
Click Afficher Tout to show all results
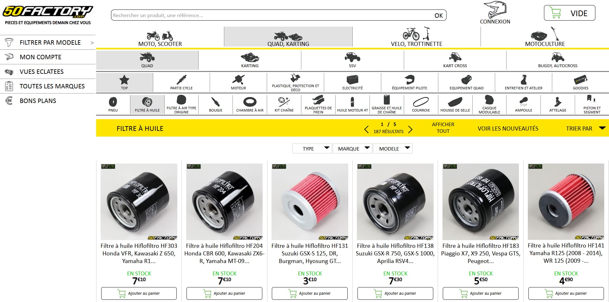click(x=443, y=128)
